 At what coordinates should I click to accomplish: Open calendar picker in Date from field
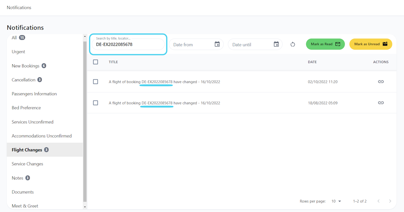coord(217,44)
